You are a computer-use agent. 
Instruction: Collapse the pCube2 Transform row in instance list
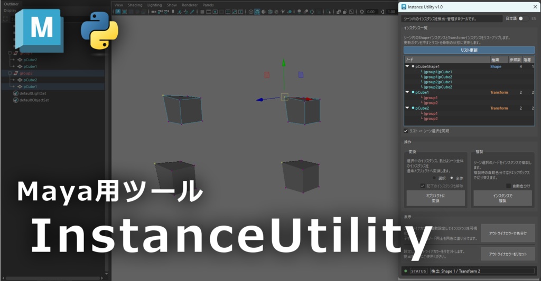tap(407, 108)
